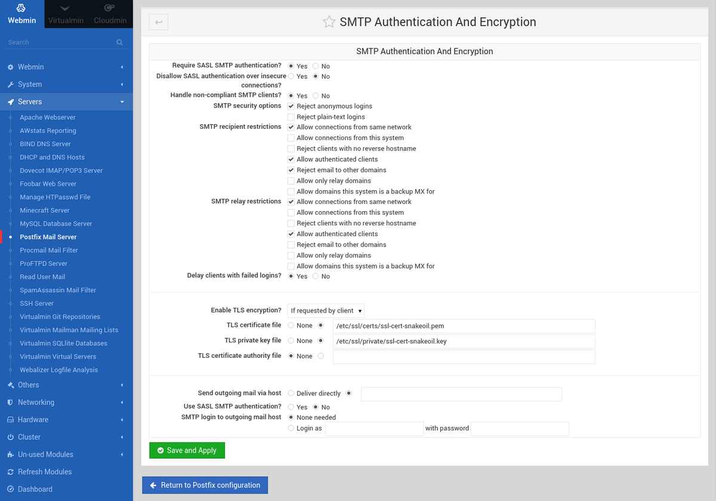Select Deliver directly for outgoing mail
Image resolution: width=716 pixels, height=501 pixels.
291,394
